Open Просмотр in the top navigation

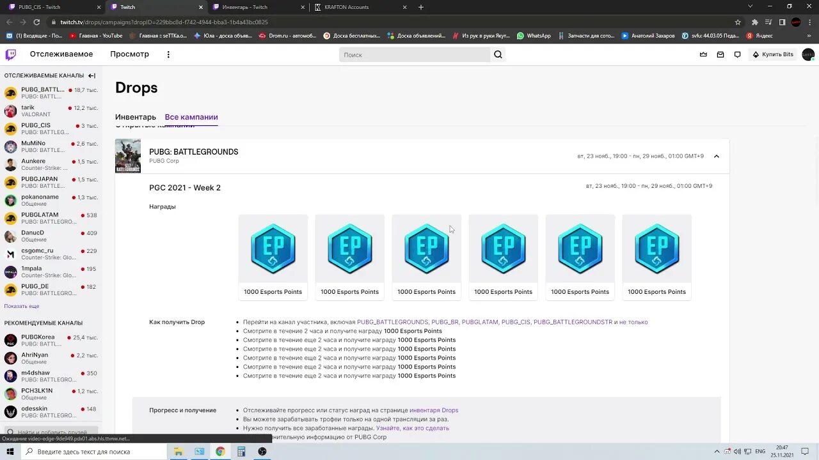129,54
